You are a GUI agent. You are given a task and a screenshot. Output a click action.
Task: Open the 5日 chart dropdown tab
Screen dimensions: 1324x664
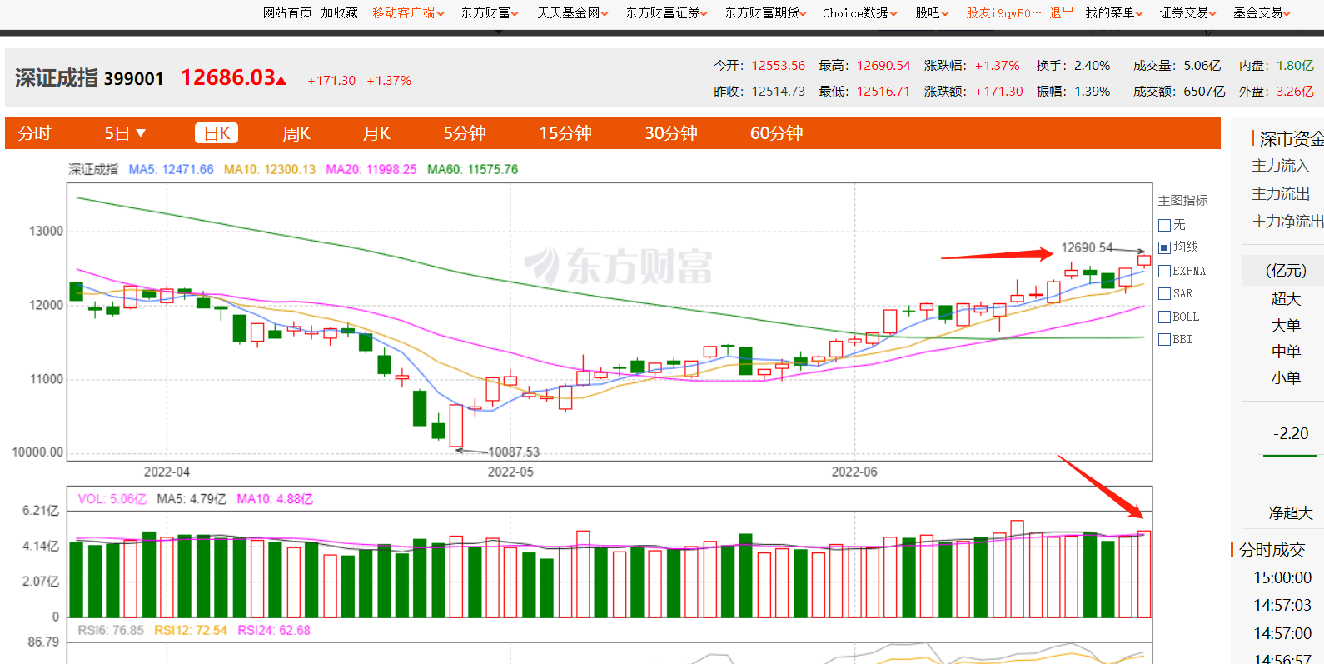point(125,133)
